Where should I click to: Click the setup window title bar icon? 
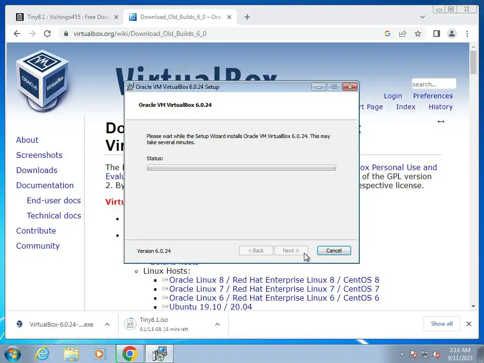tap(130, 87)
